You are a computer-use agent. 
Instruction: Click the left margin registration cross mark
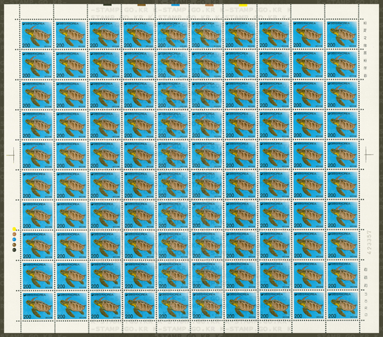click(12, 155)
